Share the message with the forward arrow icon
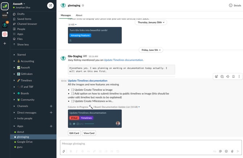Viewport: 243px width, 158px height. (x=228, y=77)
